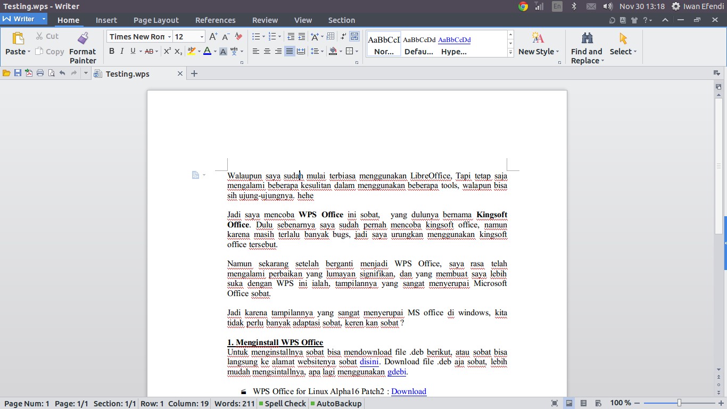Go to the References tab
The width and height of the screenshot is (727, 409).
(216, 20)
